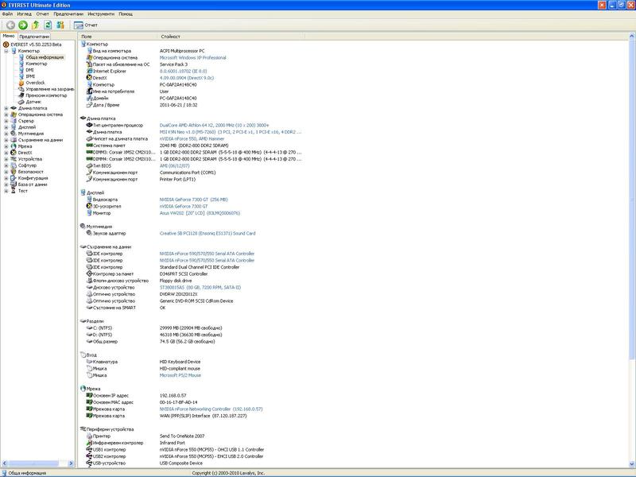
Task: Click Тип централен процесор CPU icon
Action: (x=89, y=126)
